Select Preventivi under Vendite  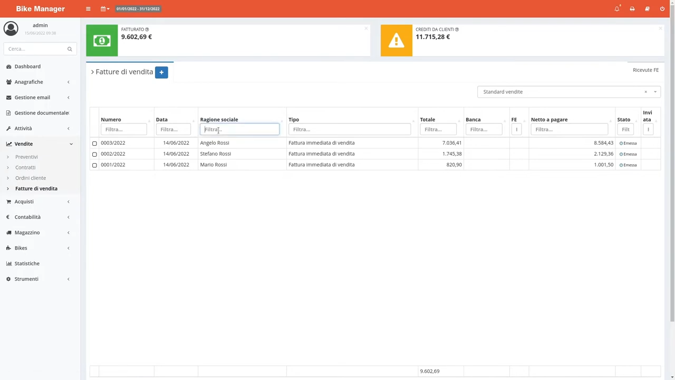coord(26,157)
